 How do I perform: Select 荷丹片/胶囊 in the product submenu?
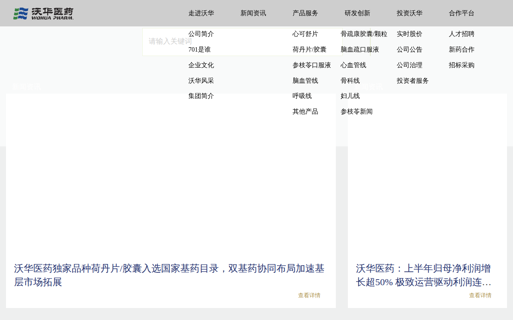[309, 50]
